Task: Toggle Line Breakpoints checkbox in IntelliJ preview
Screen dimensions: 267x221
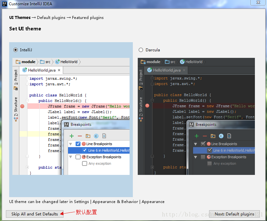Action: (78, 144)
